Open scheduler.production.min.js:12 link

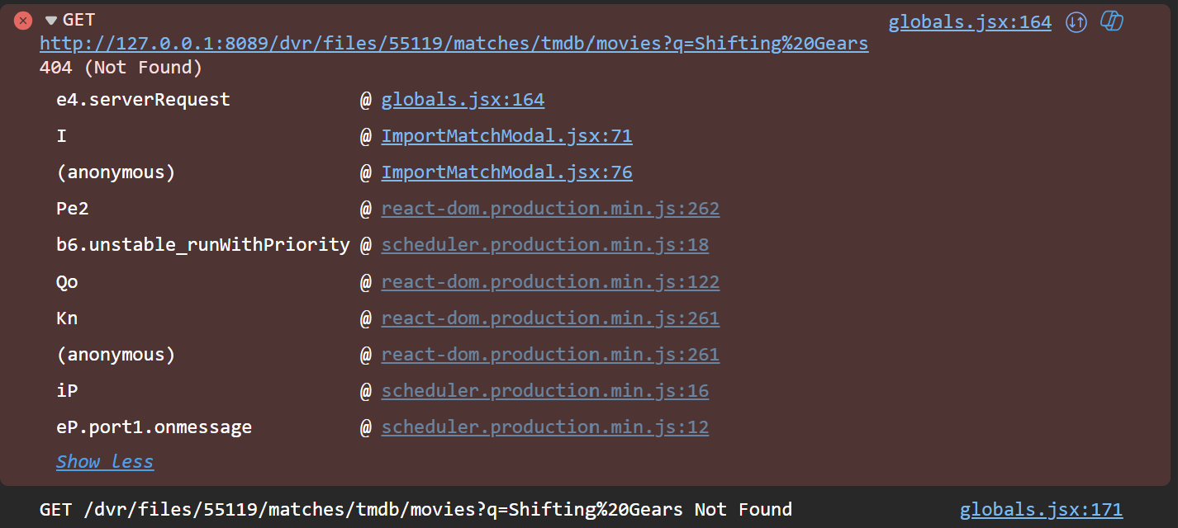pyautogui.click(x=544, y=427)
